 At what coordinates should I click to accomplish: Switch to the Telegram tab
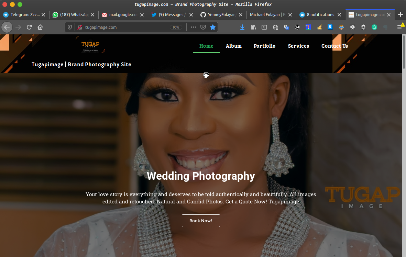pyautogui.click(x=22, y=15)
